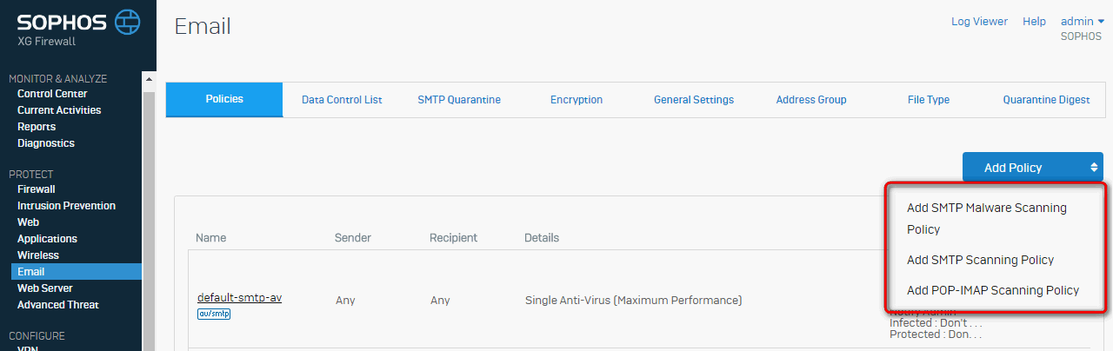Open Intrusion Prevention in the sidebar

pos(66,206)
